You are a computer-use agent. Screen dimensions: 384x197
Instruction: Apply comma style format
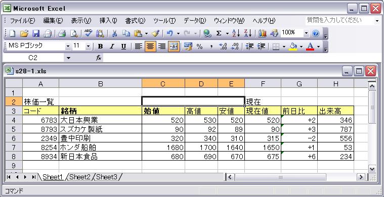(211, 46)
